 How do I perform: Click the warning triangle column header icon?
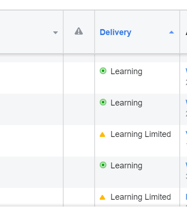[x=79, y=31]
